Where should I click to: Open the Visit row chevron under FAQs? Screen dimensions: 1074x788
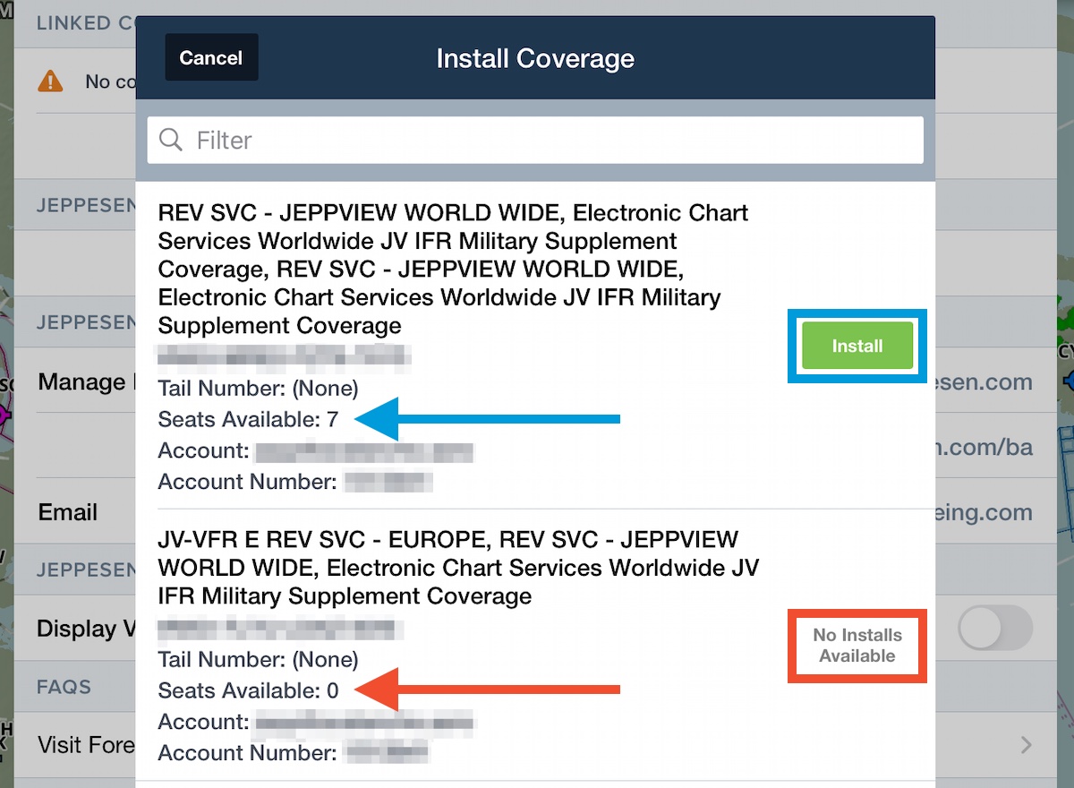[1027, 745]
